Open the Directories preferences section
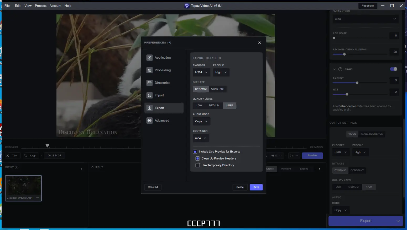Screen dimensions: 407x230 tap(164, 83)
